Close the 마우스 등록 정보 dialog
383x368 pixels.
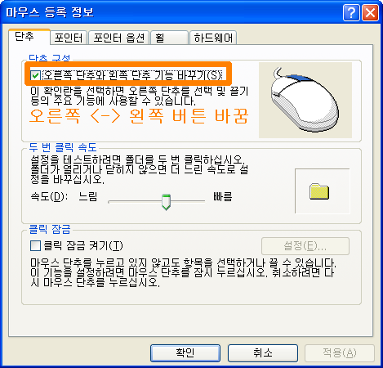point(370,12)
